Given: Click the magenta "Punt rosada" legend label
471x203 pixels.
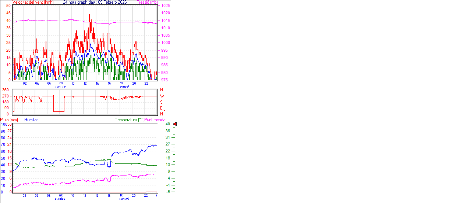Looking at the screenshot, I should pos(155,120).
